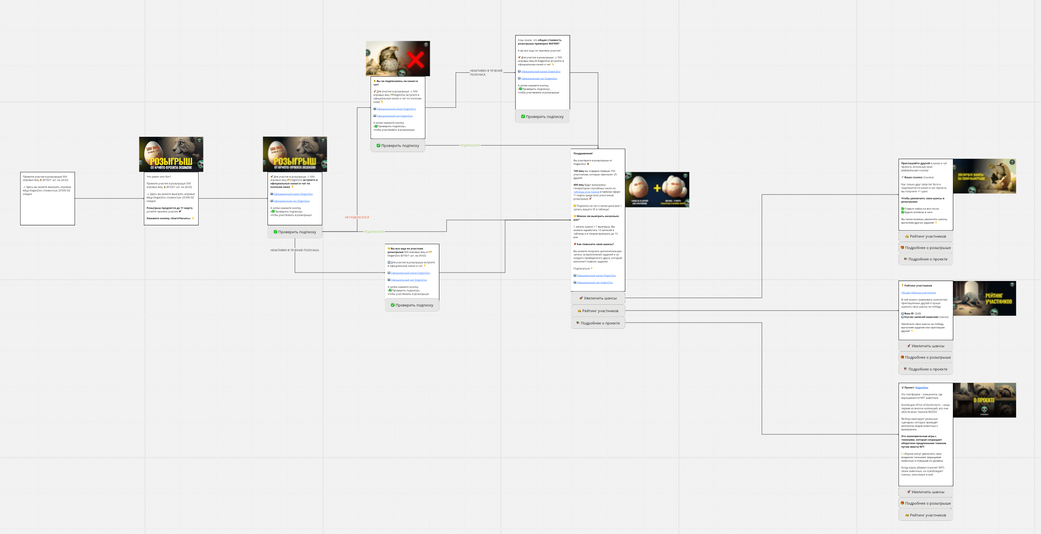Select the egg plus eggs image

[657, 189]
